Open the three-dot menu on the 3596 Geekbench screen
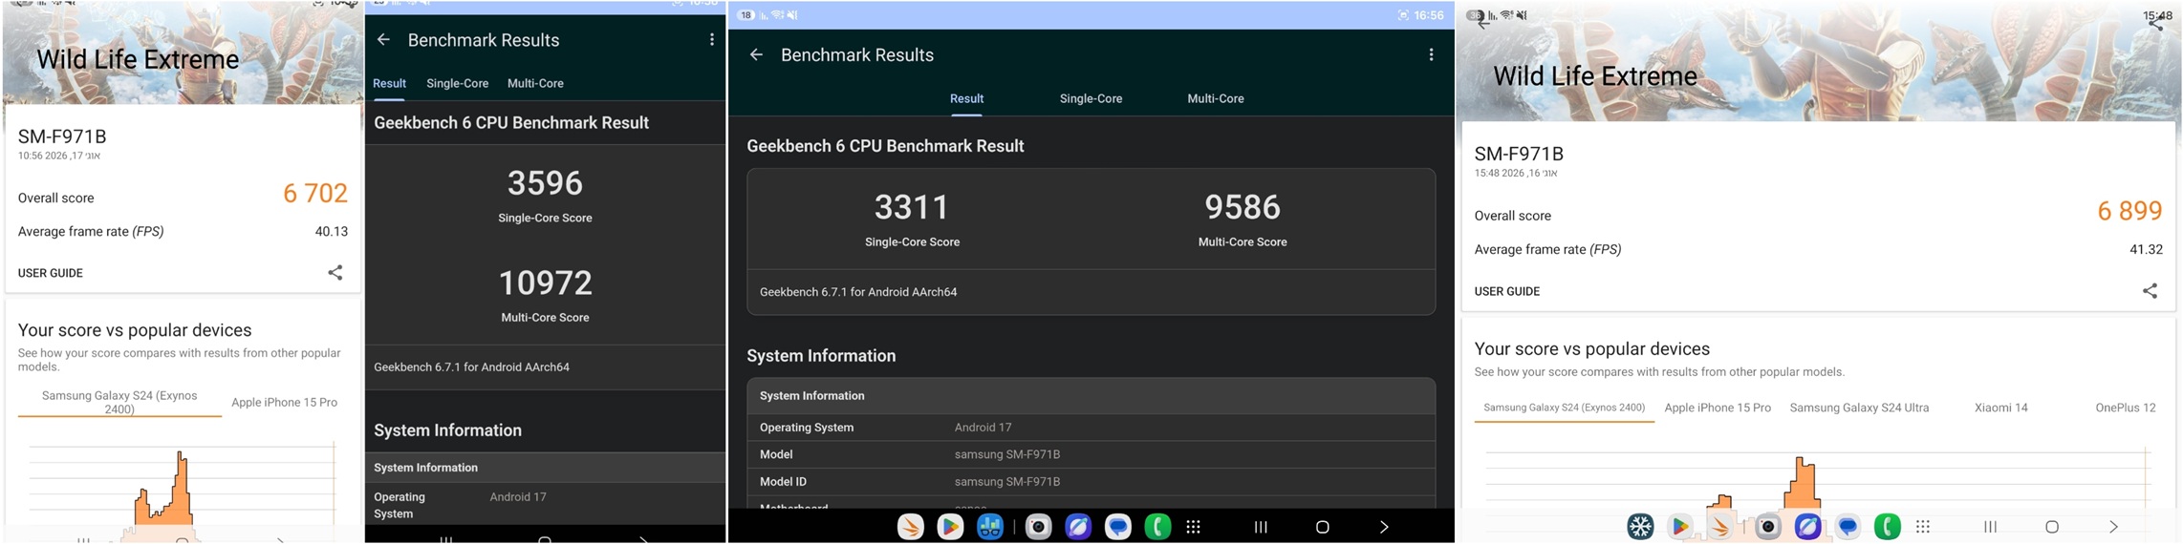Viewport: 2183px width, 544px height. [x=712, y=40]
